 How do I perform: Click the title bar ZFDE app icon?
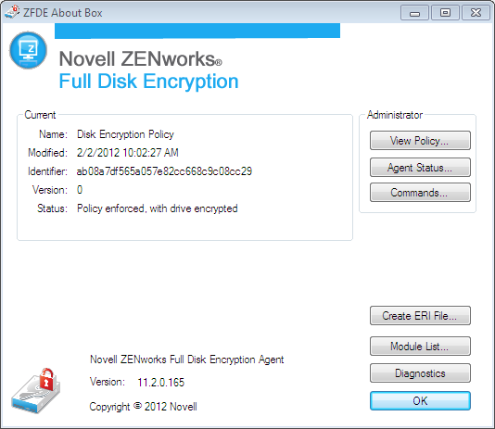tap(12, 12)
